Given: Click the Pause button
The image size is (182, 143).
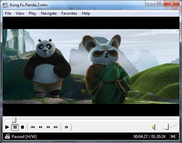Looking at the screenshot, I should (15, 127).
